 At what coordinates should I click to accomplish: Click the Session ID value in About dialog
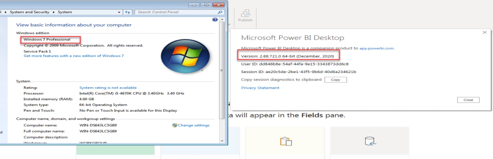(x=310, y=72)
